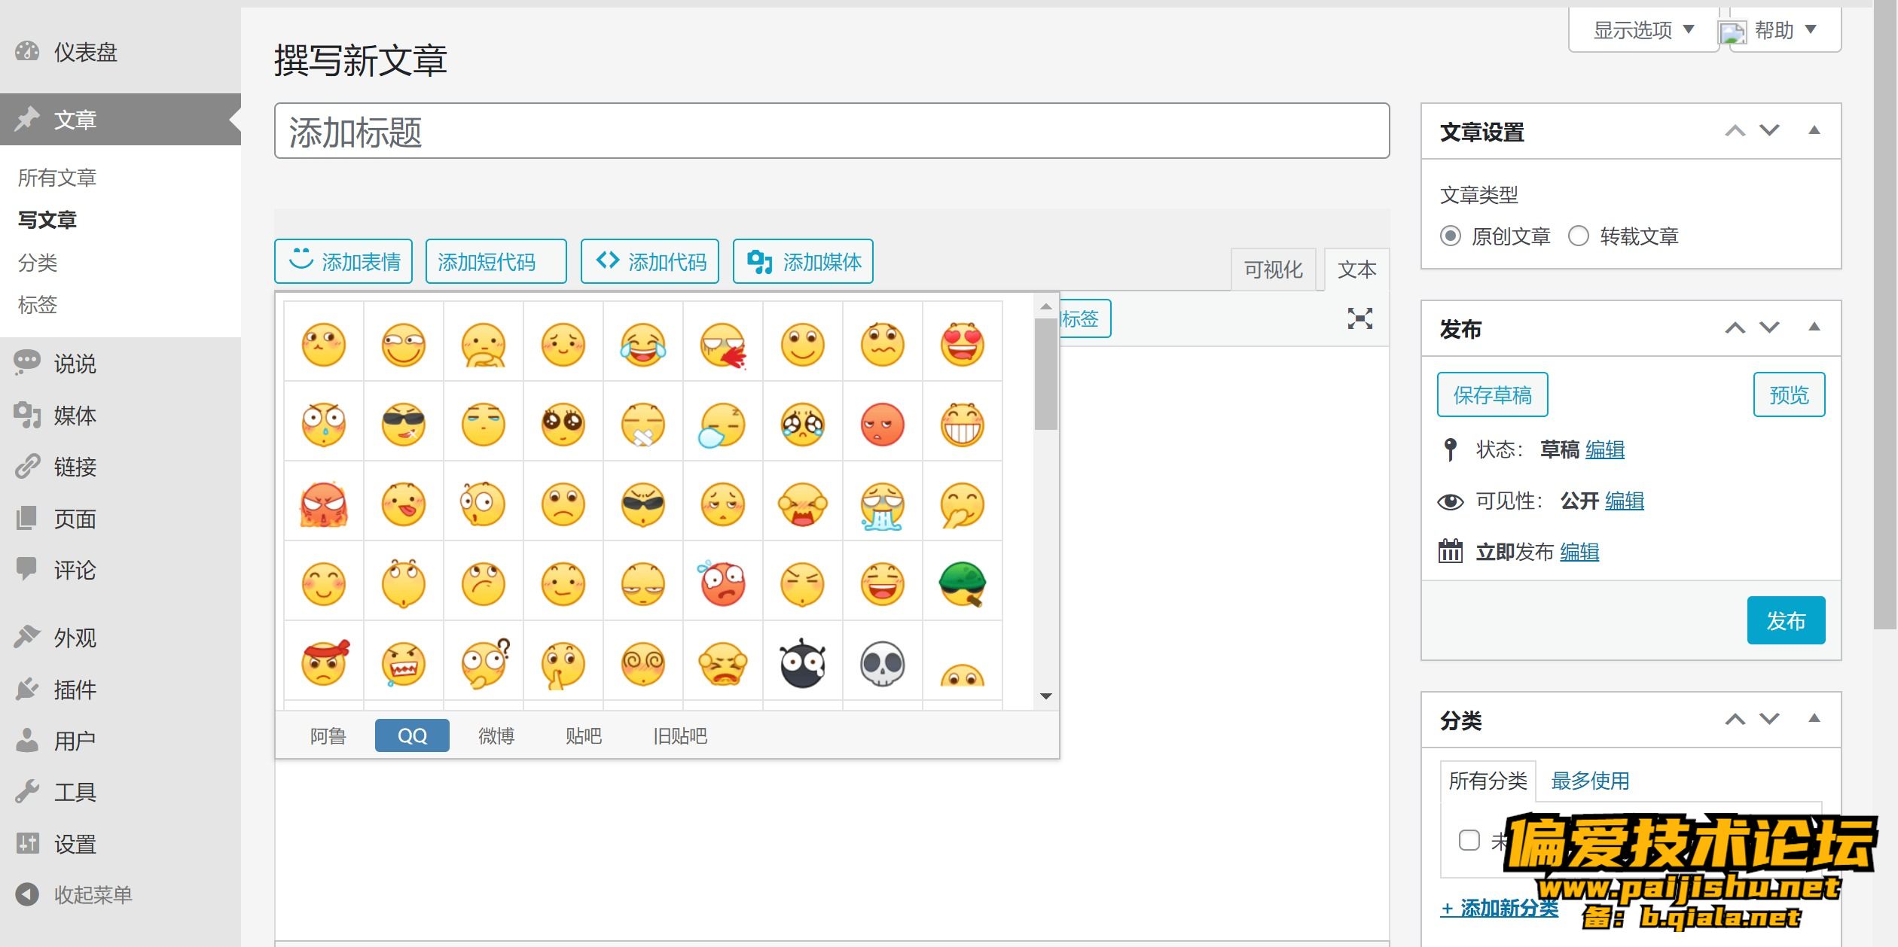The width and height of the screenshot is (1898, 947).
Task: Select the 原创文章 radio button
Action: (x=1451, y=236)
